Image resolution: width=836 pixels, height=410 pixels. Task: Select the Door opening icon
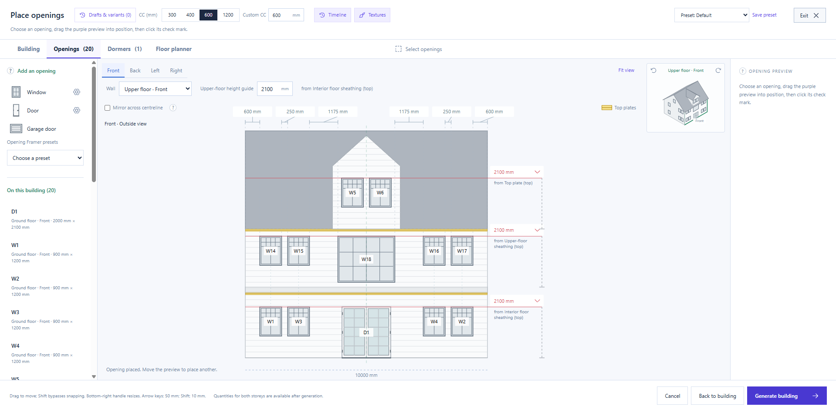coord(16,110)
